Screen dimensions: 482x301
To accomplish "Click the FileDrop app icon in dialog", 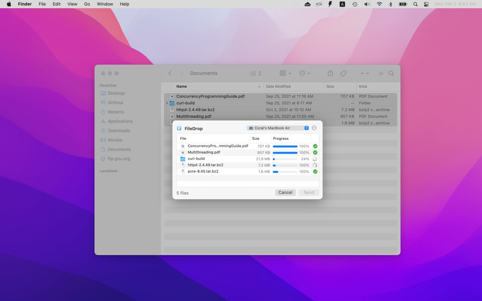I will (x=179, y=128).
